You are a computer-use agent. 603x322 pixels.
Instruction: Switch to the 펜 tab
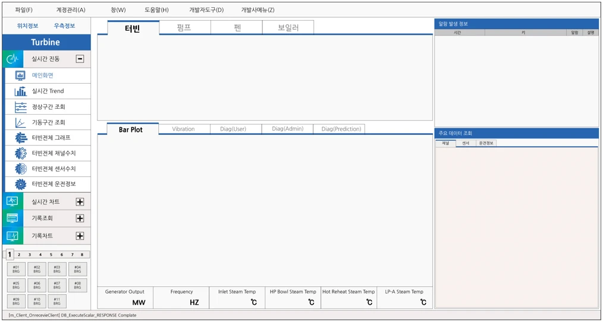pos(237,28)
